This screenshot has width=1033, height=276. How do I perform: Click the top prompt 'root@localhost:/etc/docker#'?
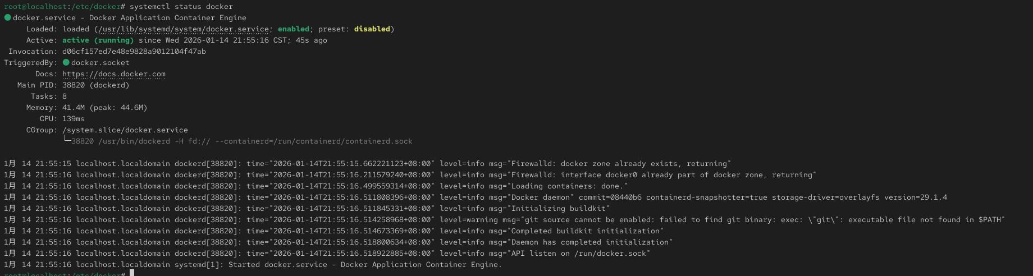[x=65, y=7]
